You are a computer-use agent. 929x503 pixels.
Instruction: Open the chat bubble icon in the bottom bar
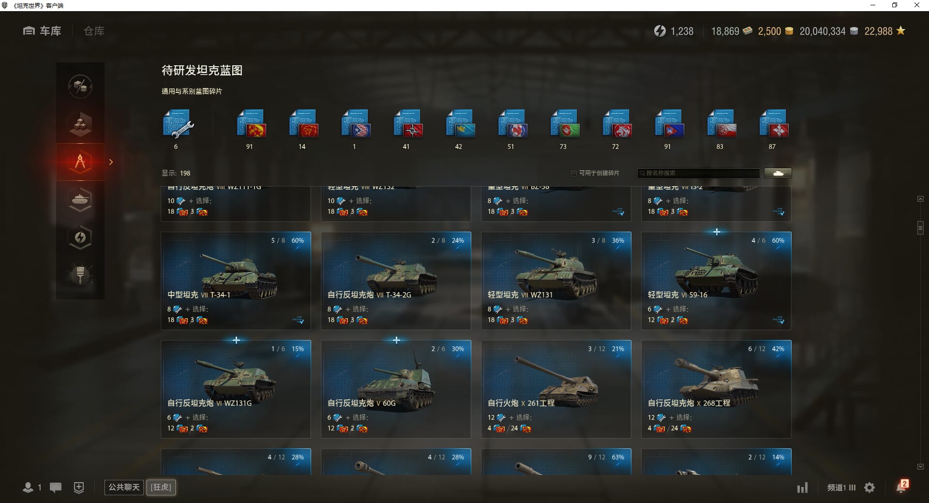(56, 488)
